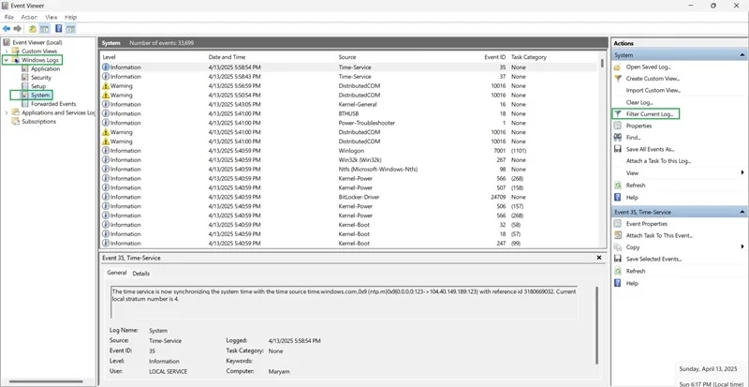This screenshot has width=749, height=387.
Task: Click the event details pane vertical scrollbar
Action: [x=596, y=325]
